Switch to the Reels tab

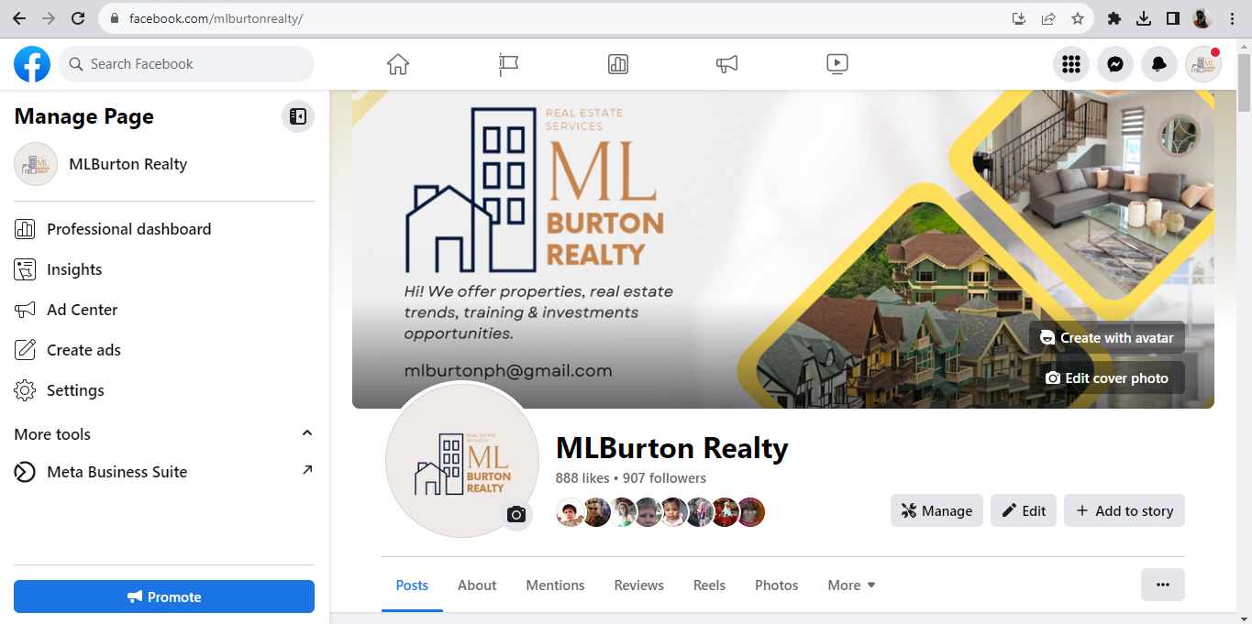tap(709, 586)
